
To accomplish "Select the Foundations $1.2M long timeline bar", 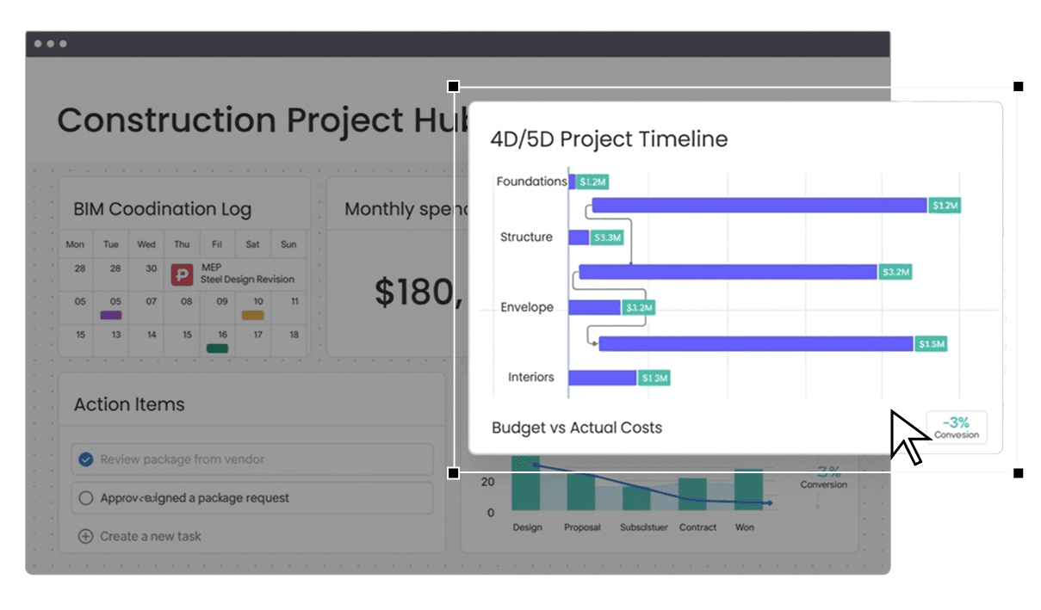I will click(759, 206).
